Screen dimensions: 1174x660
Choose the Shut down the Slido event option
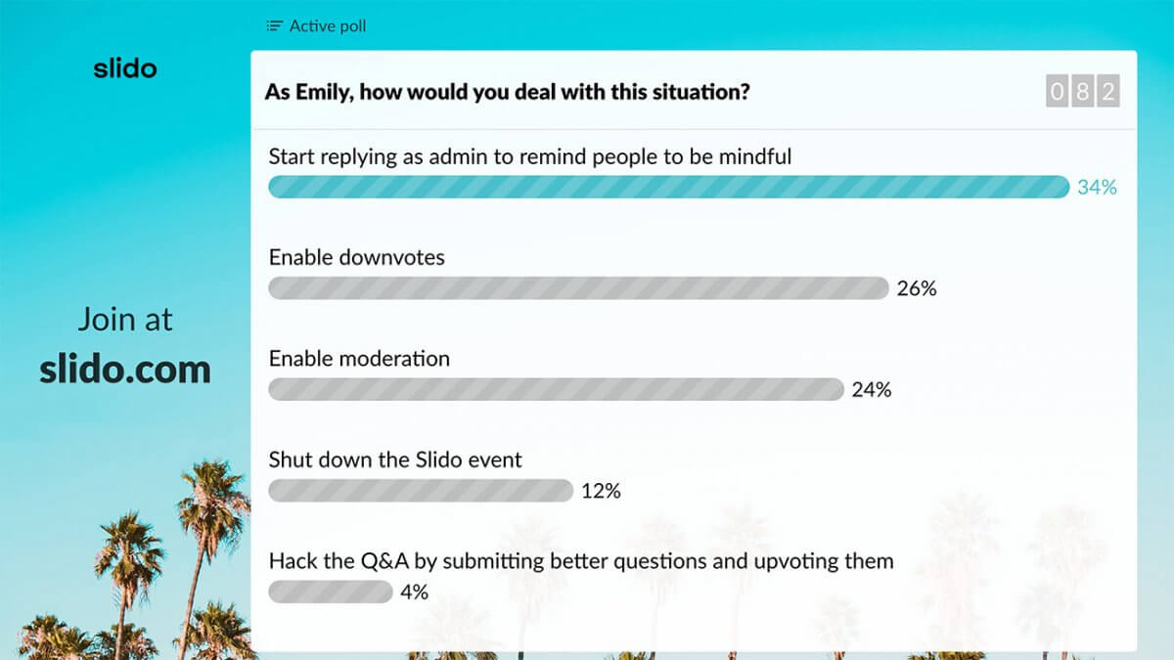[395, 460]
